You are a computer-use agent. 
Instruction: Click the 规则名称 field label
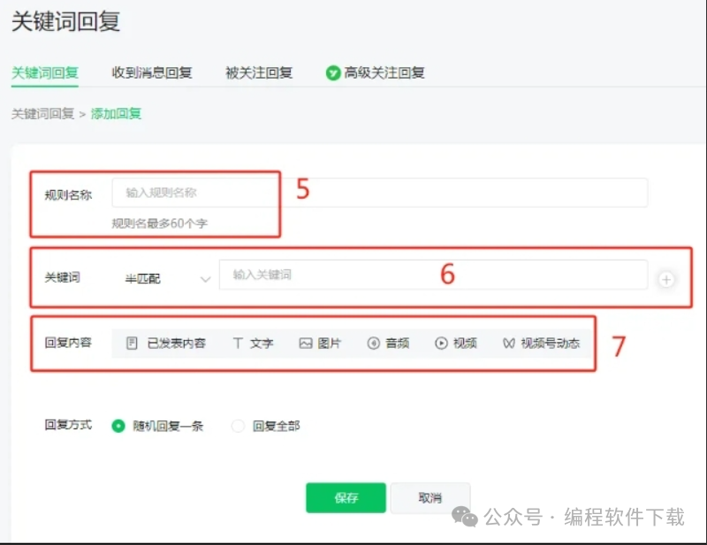tap(68, 194)
